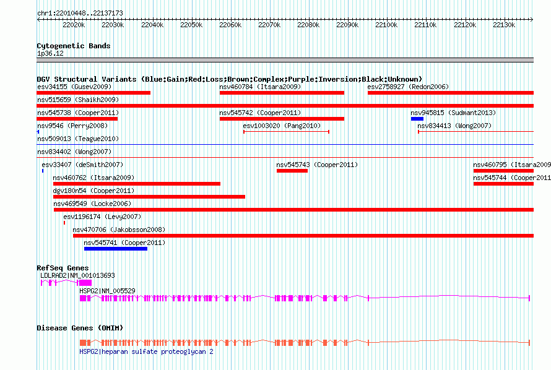Select variant nsv545738 (Cooper2011) label

78,113
